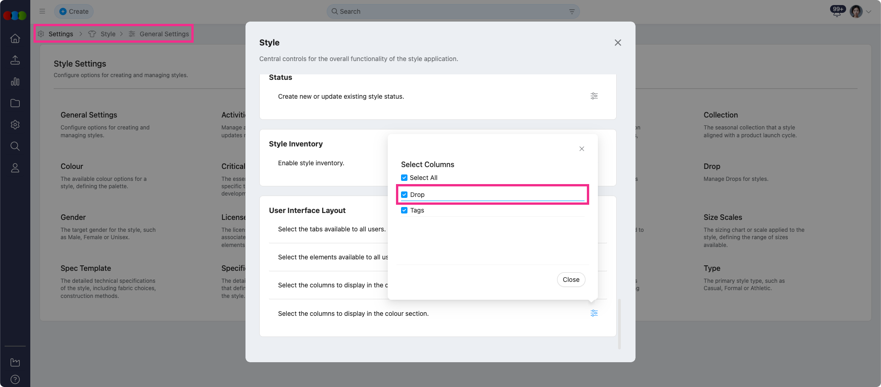
Task: Click the Create button
Action: (74, 11)
